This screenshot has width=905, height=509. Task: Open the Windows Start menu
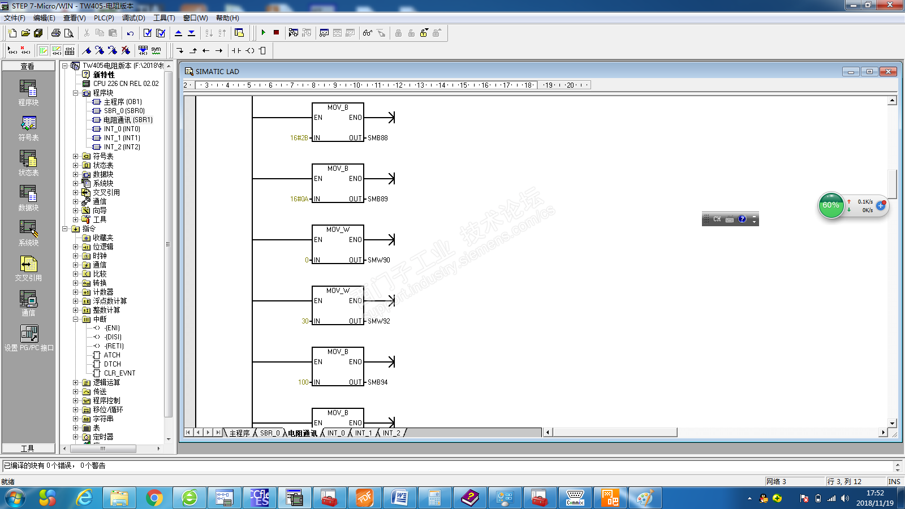pos(15,498)
